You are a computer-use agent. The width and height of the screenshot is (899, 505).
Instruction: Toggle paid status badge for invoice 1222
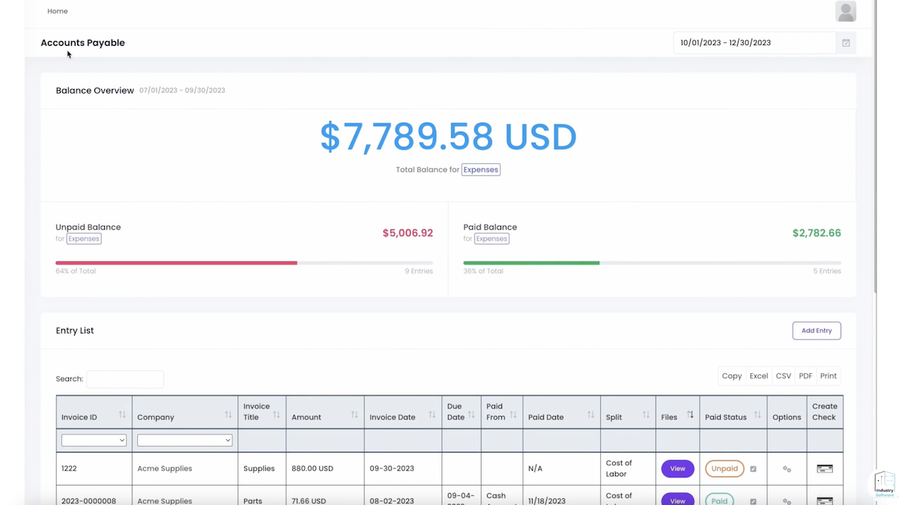coord(724,468)
